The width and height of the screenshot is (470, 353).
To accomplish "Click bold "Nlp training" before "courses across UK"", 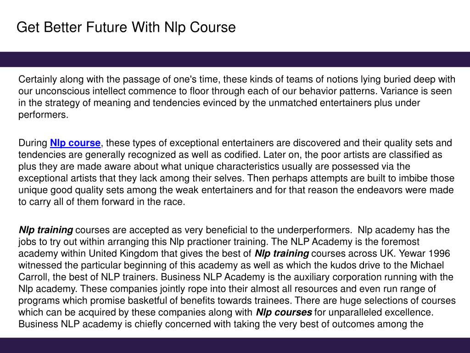I will 282,253.
